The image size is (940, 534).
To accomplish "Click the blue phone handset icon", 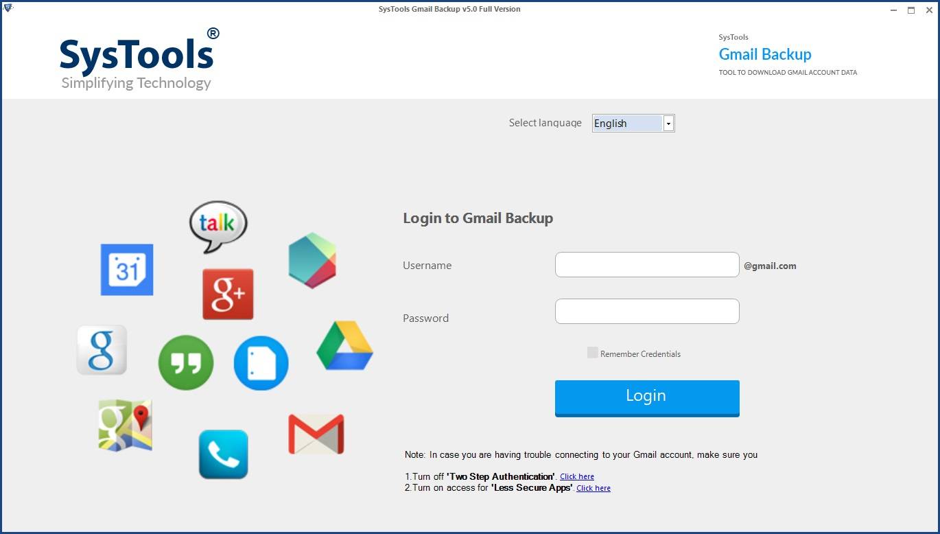I will coord(224,454).
